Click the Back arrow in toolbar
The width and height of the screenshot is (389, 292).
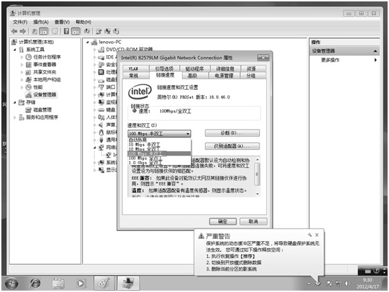[15, 31]
